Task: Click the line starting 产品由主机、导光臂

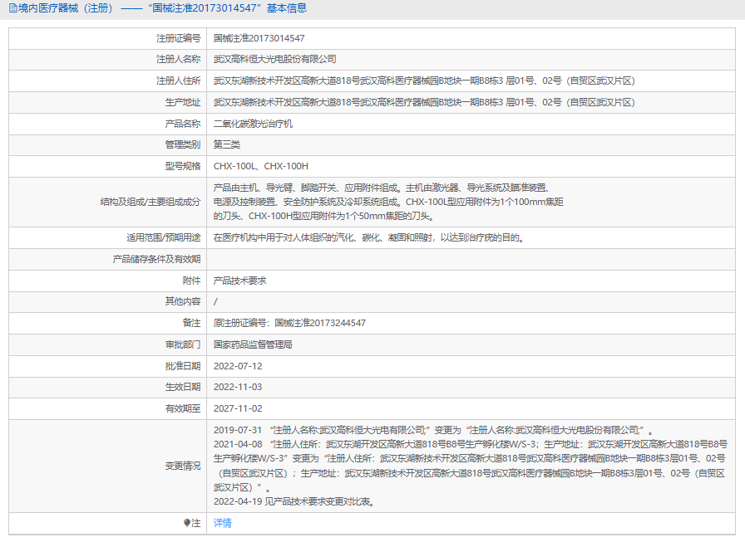Action: tap(382, 188)
